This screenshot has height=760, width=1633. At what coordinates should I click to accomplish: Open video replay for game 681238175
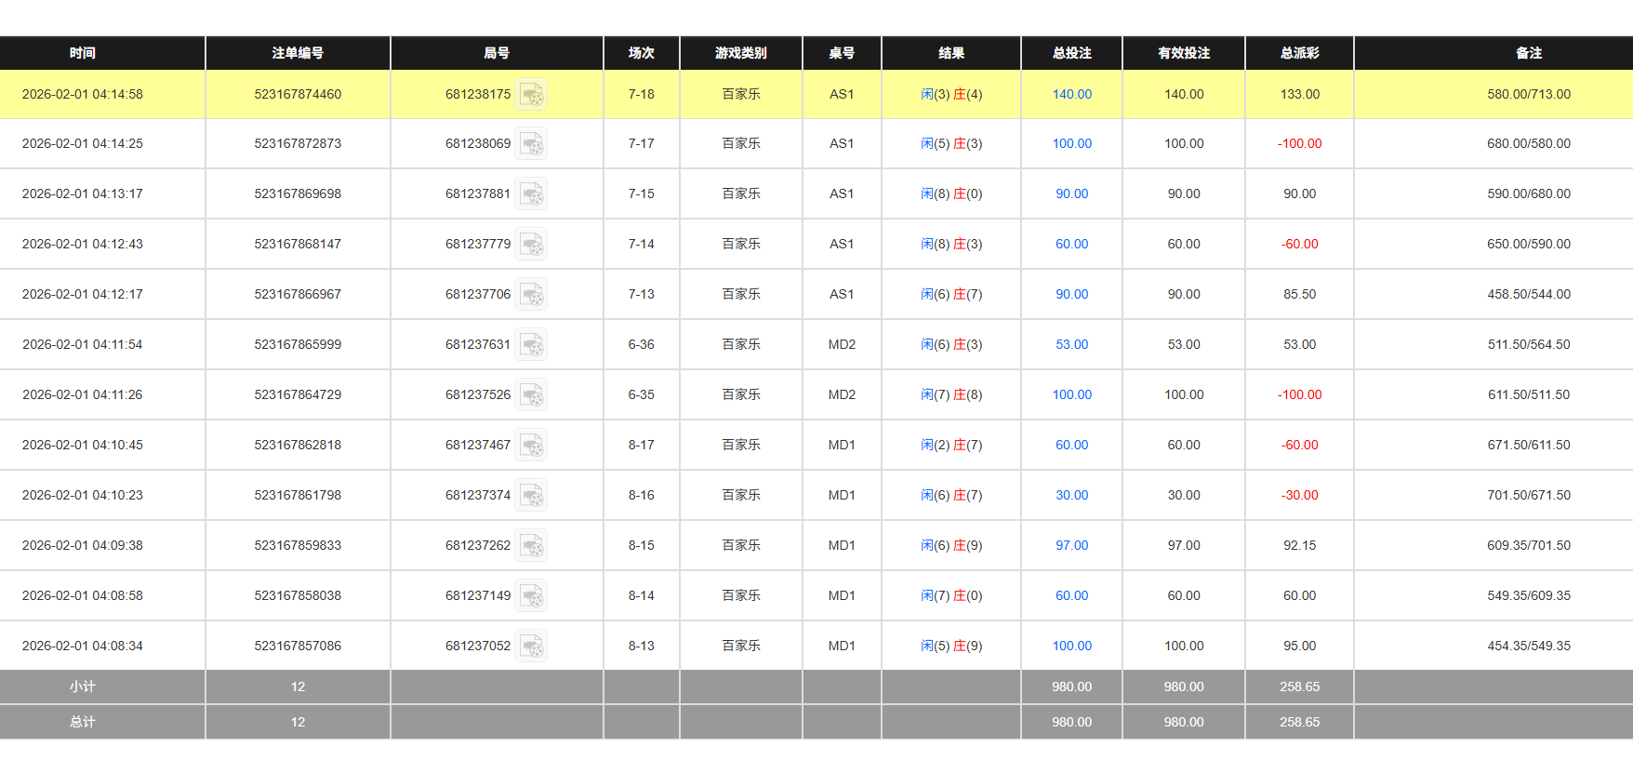pos(531,94)
